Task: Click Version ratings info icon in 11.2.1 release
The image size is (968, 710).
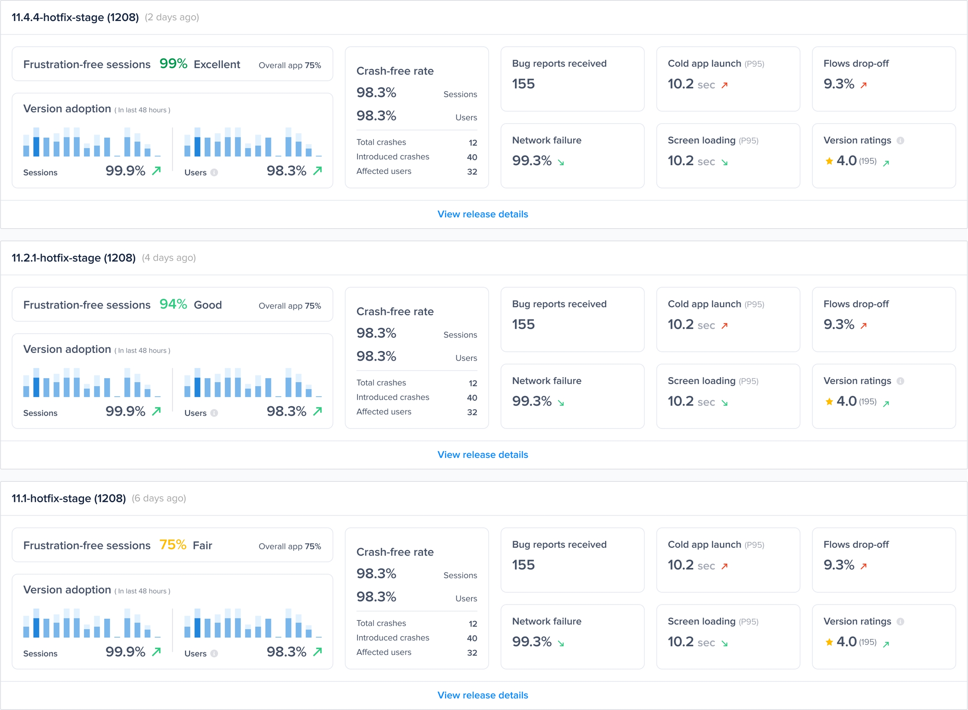Action: pyautogui.click(x=900, y=381)
